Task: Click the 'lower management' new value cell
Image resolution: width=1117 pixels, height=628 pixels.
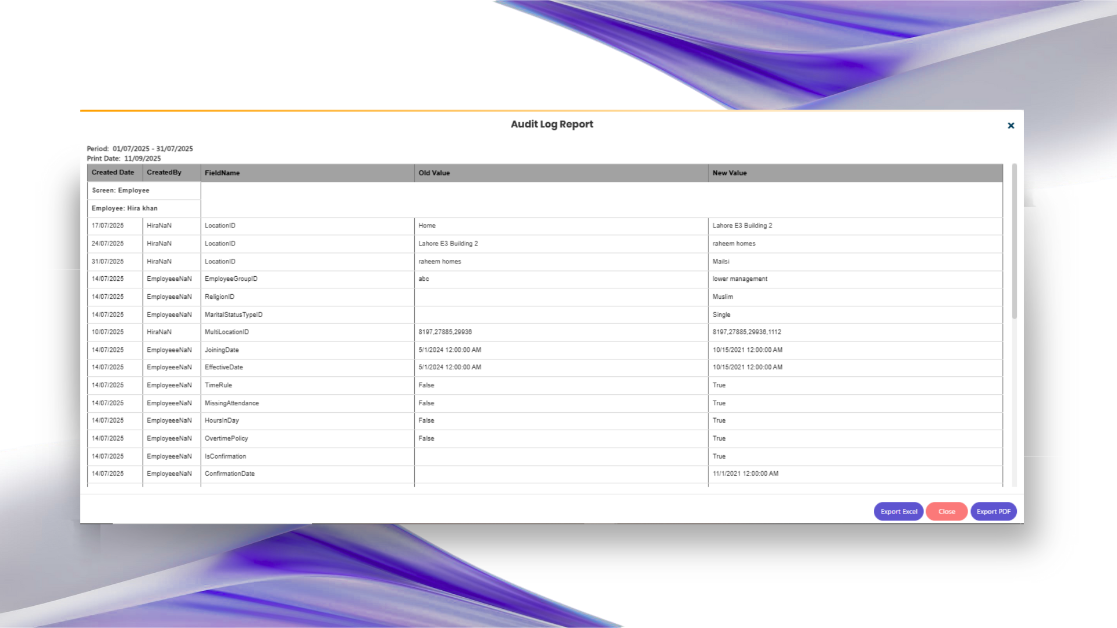Action: [x=740, y=279]
